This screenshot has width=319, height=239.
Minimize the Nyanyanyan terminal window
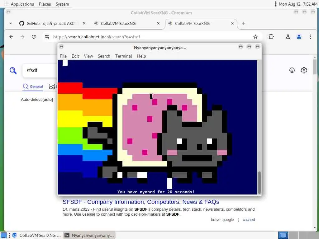coord(241,47)
